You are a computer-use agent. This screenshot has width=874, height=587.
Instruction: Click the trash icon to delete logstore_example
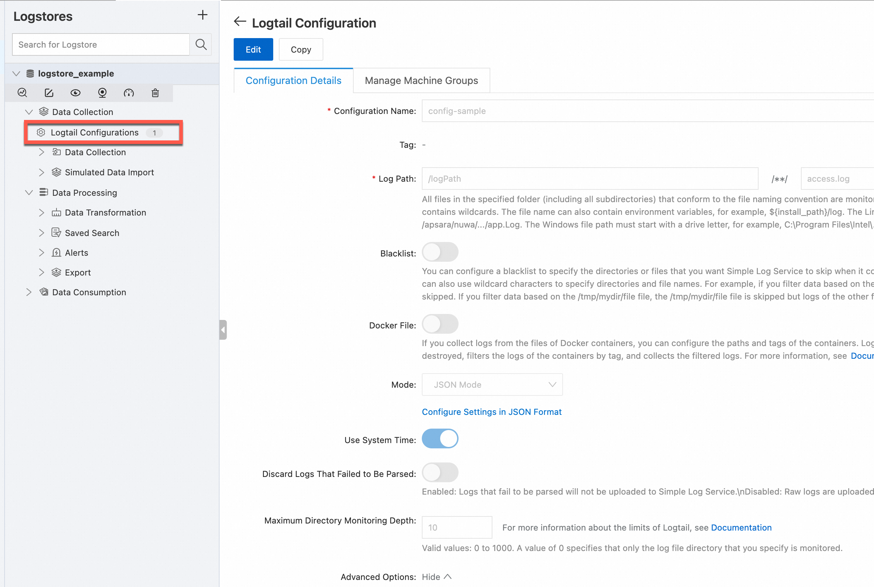tap(155, 93)
